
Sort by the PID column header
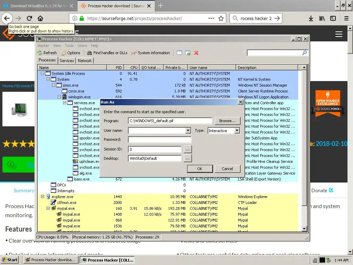pyautogui.click(x=115, y=68)
